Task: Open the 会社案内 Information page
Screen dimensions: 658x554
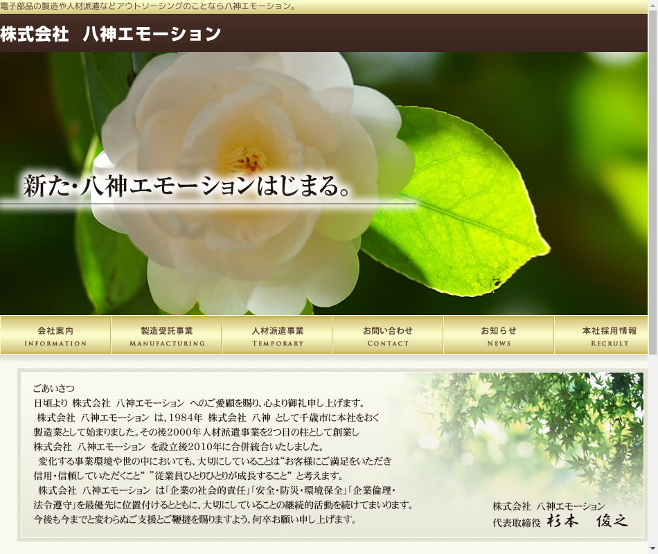Action: coord(55,336)
